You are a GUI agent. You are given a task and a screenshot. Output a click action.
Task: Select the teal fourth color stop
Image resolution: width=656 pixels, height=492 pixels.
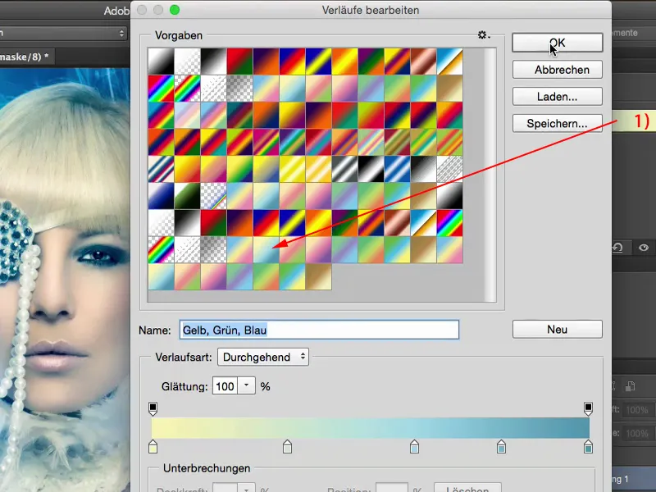[501, 446]
